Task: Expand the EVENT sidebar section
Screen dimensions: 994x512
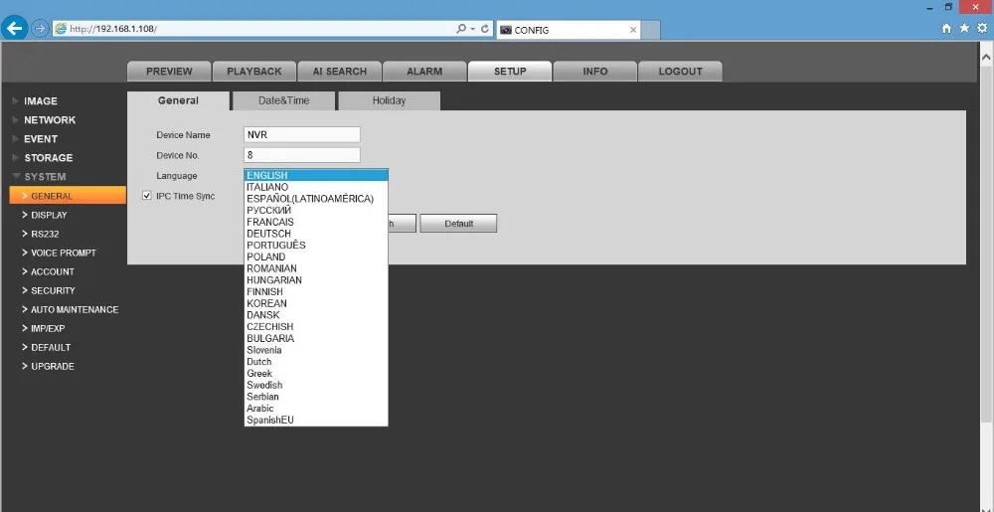Action: click(41, 139)
